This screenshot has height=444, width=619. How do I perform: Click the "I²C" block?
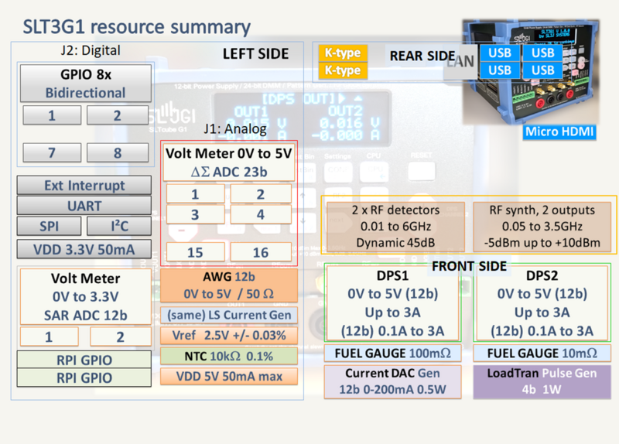[119, 226]
